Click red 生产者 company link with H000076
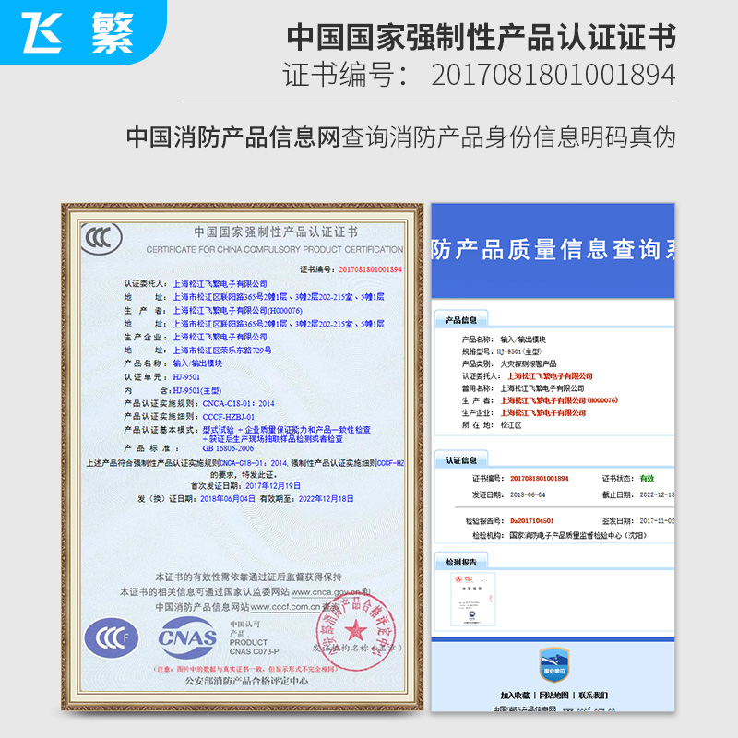Viewport: 738px width, 738px height. click(x=559, y=400)
